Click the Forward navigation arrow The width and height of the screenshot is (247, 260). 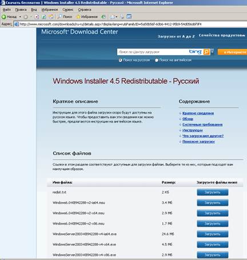26,17
